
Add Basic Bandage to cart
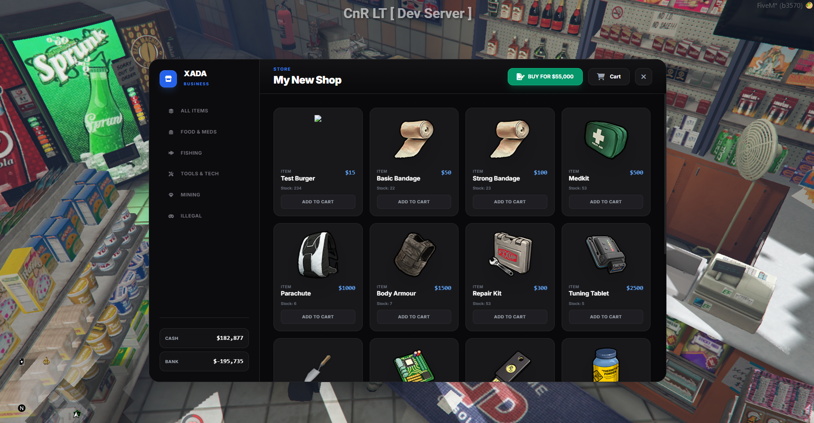click(414, 202)
